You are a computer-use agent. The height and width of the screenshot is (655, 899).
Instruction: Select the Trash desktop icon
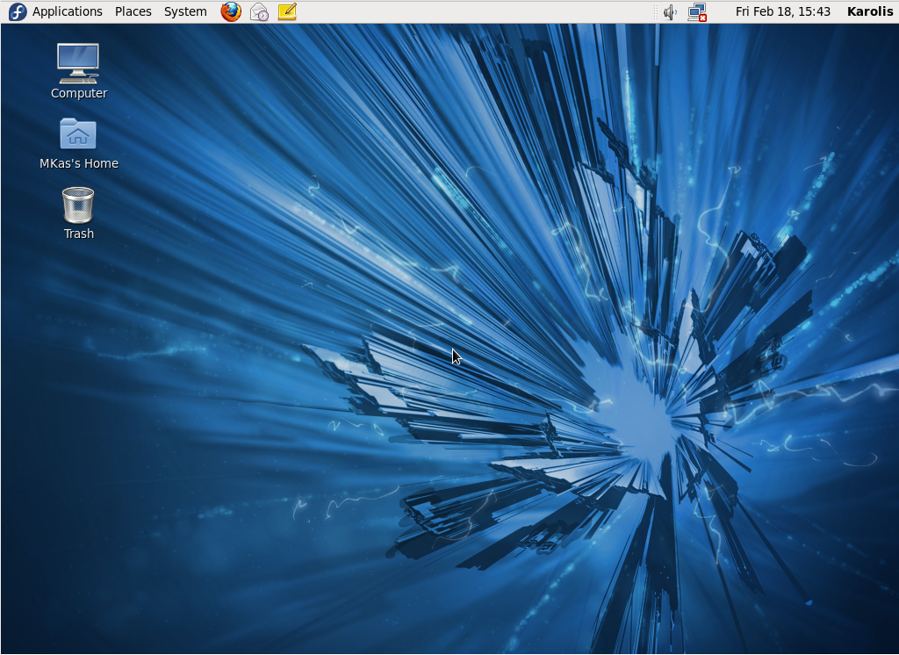[78, 205]
